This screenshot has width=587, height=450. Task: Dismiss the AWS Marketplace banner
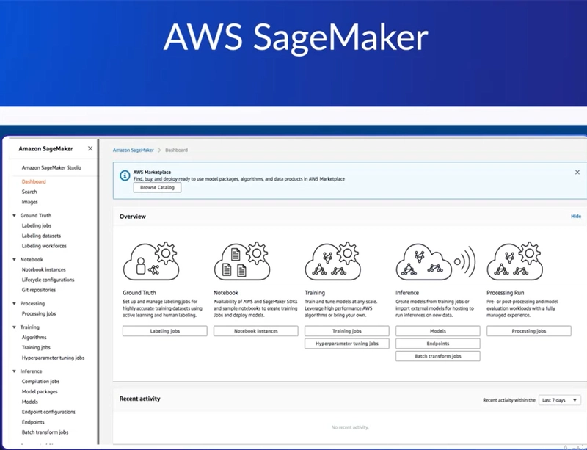(x=577, y=172)
